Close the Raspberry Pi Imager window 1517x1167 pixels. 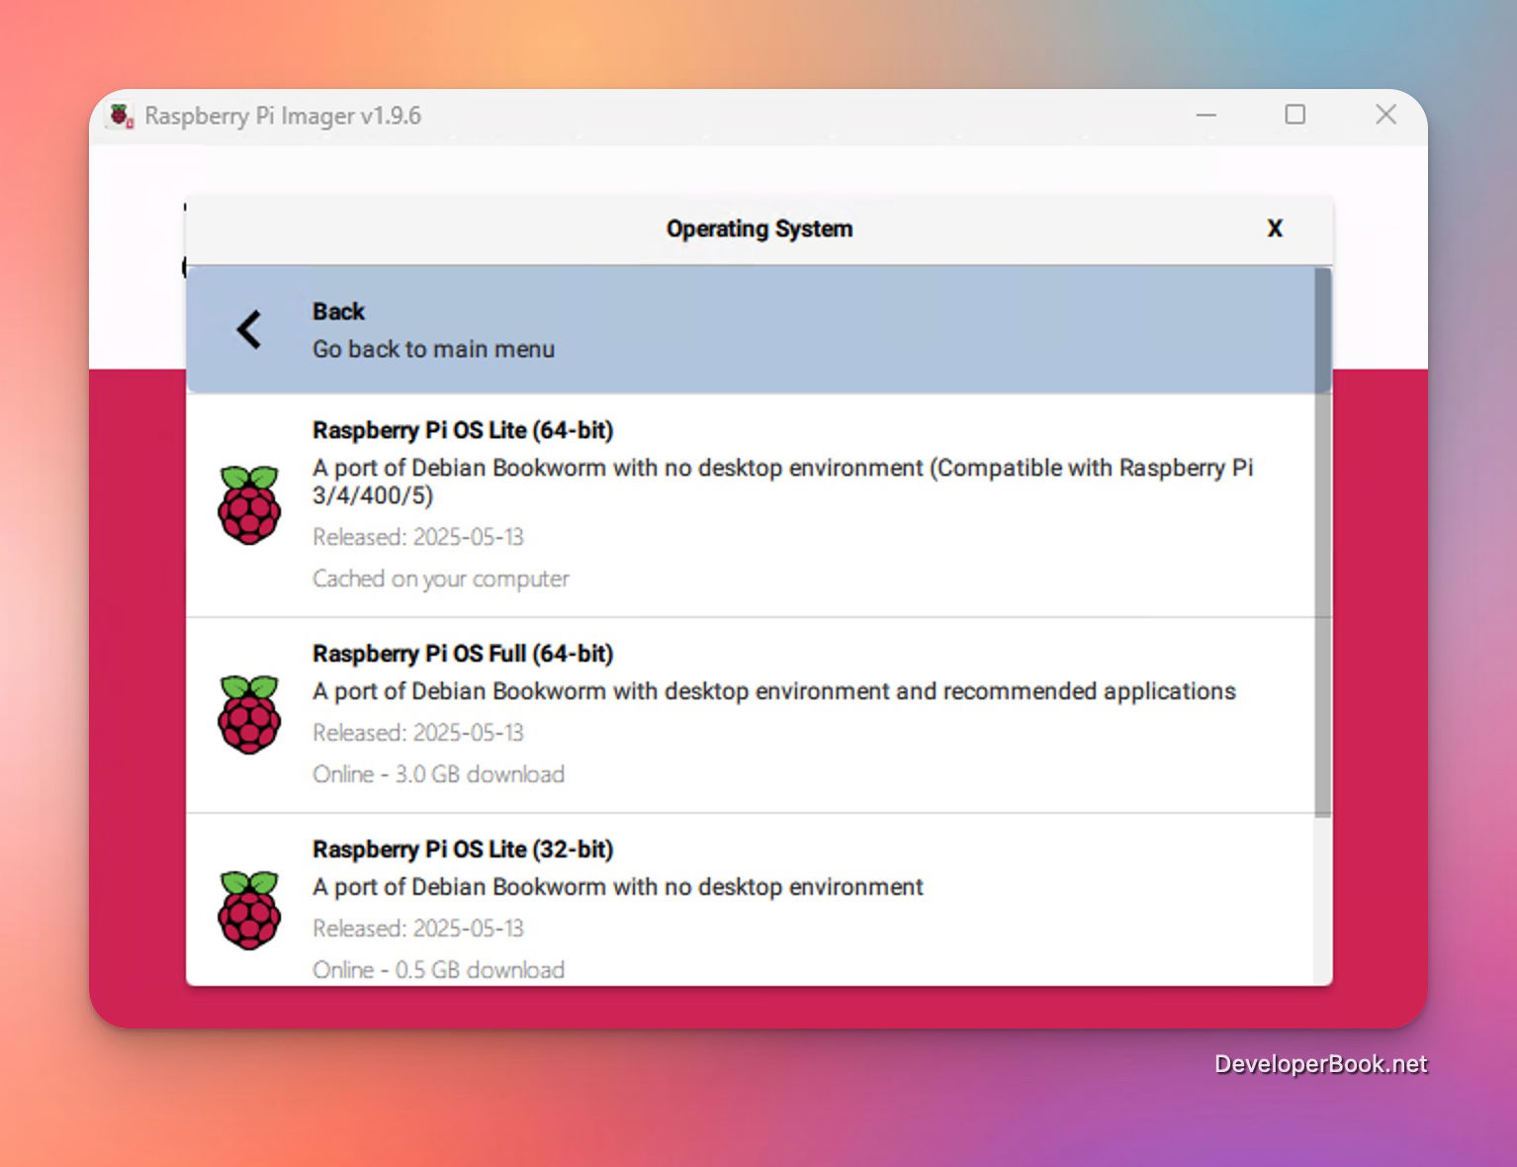(x=1385, y=115)
